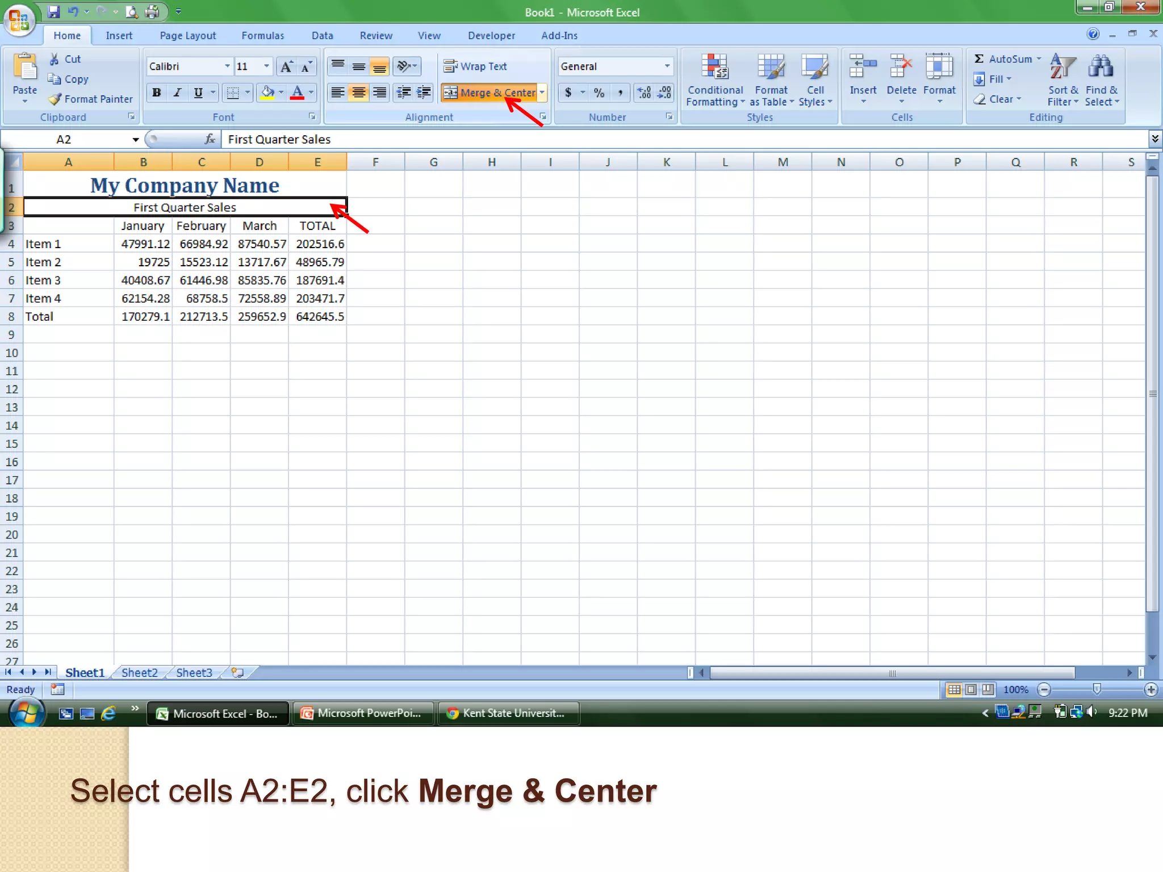The image size is (1163, 872).
Task: Open the Calibri font name dropdown
Action: [227, 66]
